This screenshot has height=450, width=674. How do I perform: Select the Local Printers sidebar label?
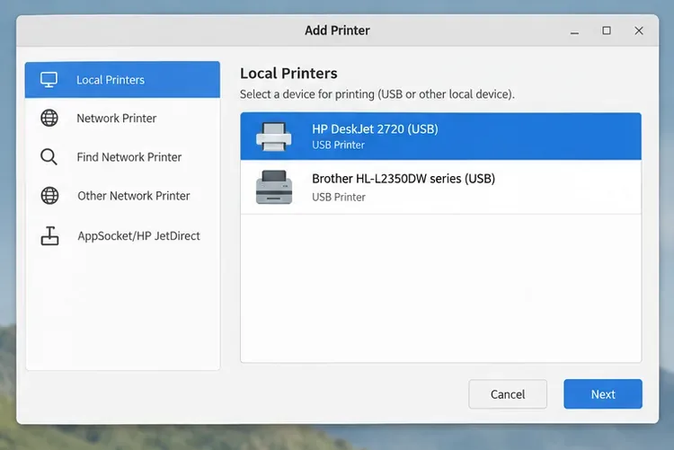click(x=111, y=80)
